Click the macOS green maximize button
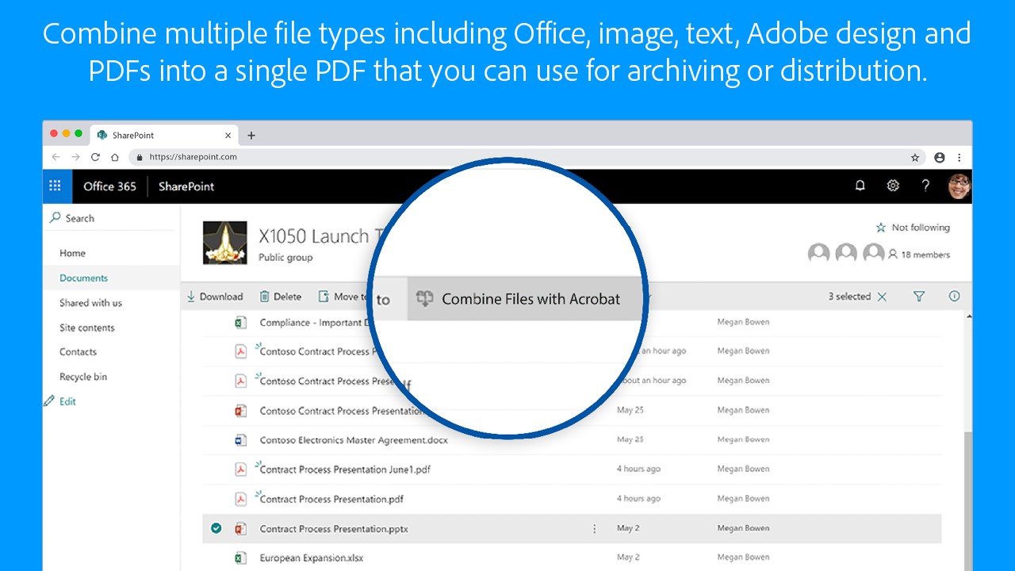Image resolution: width=1015 pixels, height=571 pixels. pyautogui.click(x=79, y=133)
